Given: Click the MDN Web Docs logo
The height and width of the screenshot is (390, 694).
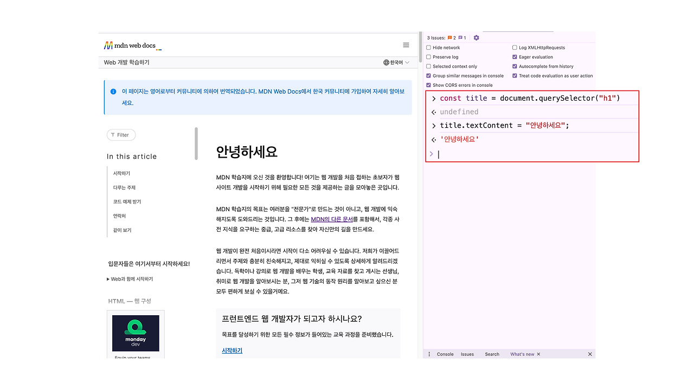Looking at the screenshot, I should 133,45.
